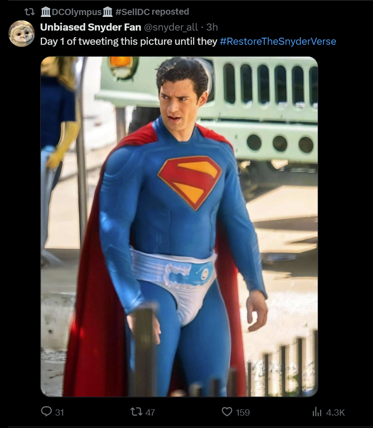Click the 47 reposts count
373x428 pixels.
pyautogui.click(x=150, y=412)
